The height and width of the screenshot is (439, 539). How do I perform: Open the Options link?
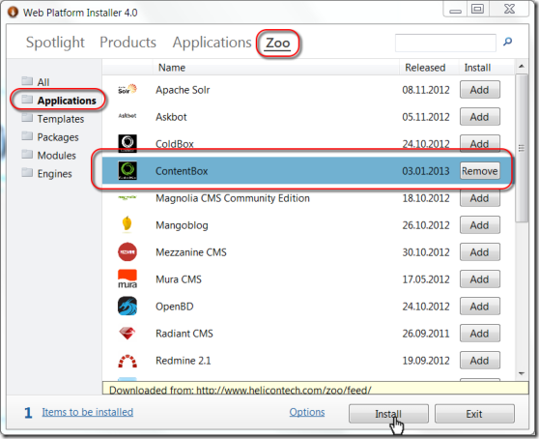[307, 412]
